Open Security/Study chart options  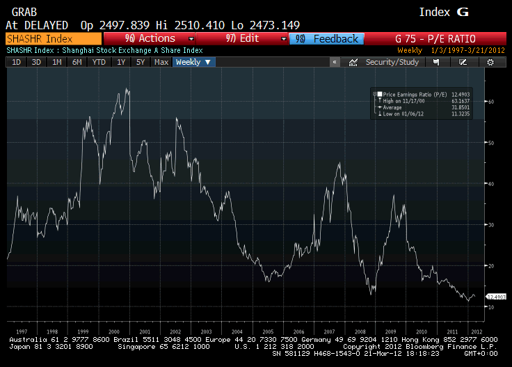pos(384,62)
